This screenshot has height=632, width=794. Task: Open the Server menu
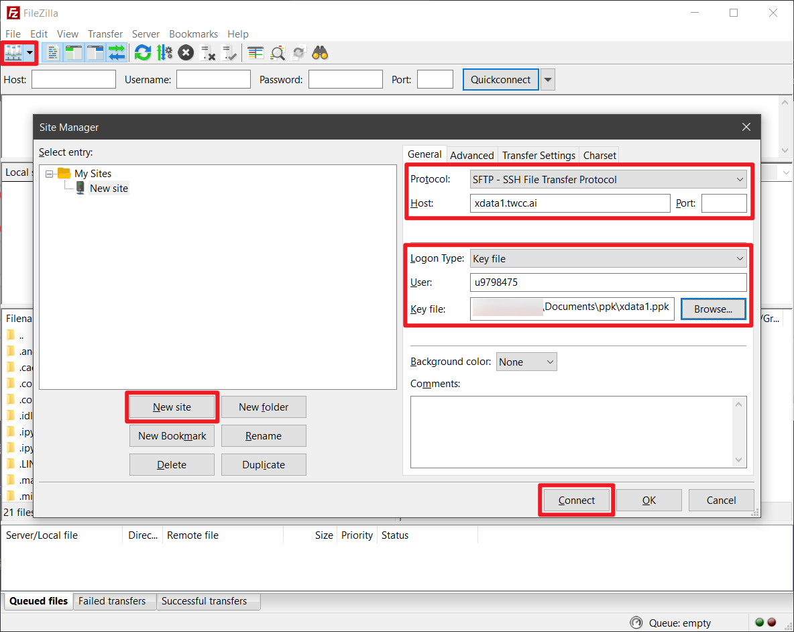click(146, 34)
